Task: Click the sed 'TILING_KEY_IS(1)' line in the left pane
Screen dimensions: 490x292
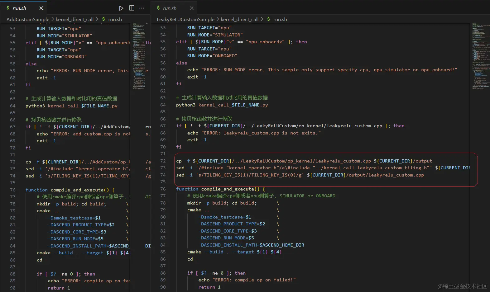Action: [x=77, y=176]
